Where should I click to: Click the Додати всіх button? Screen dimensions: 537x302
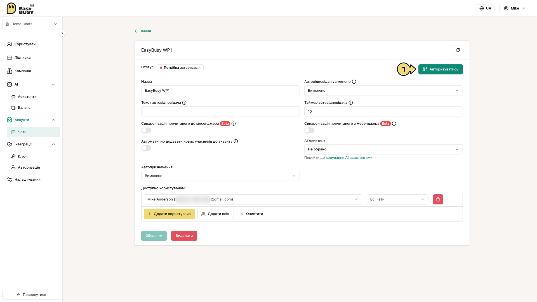[216, 214]
